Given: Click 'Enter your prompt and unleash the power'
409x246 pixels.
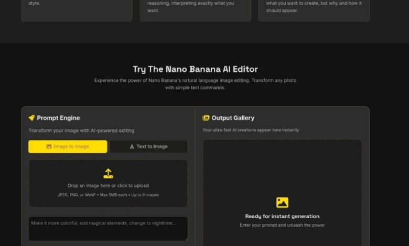Looking at the screenshot, I should (282, 225).
